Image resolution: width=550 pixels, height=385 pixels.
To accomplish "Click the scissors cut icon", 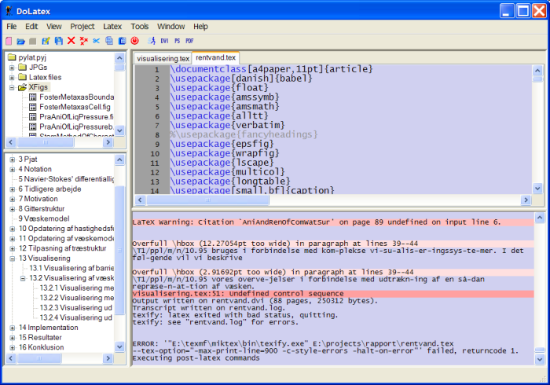I will point(97,40).
